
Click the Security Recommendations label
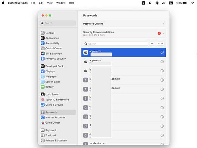coord(98,32)
